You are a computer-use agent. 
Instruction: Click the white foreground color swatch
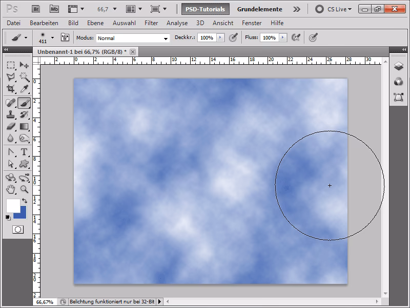(12, 205)
